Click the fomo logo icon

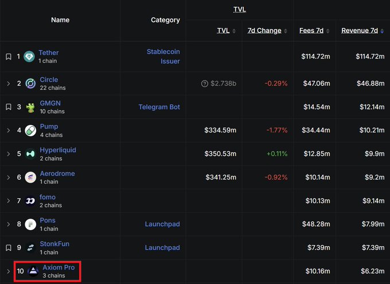pos(30,201)
